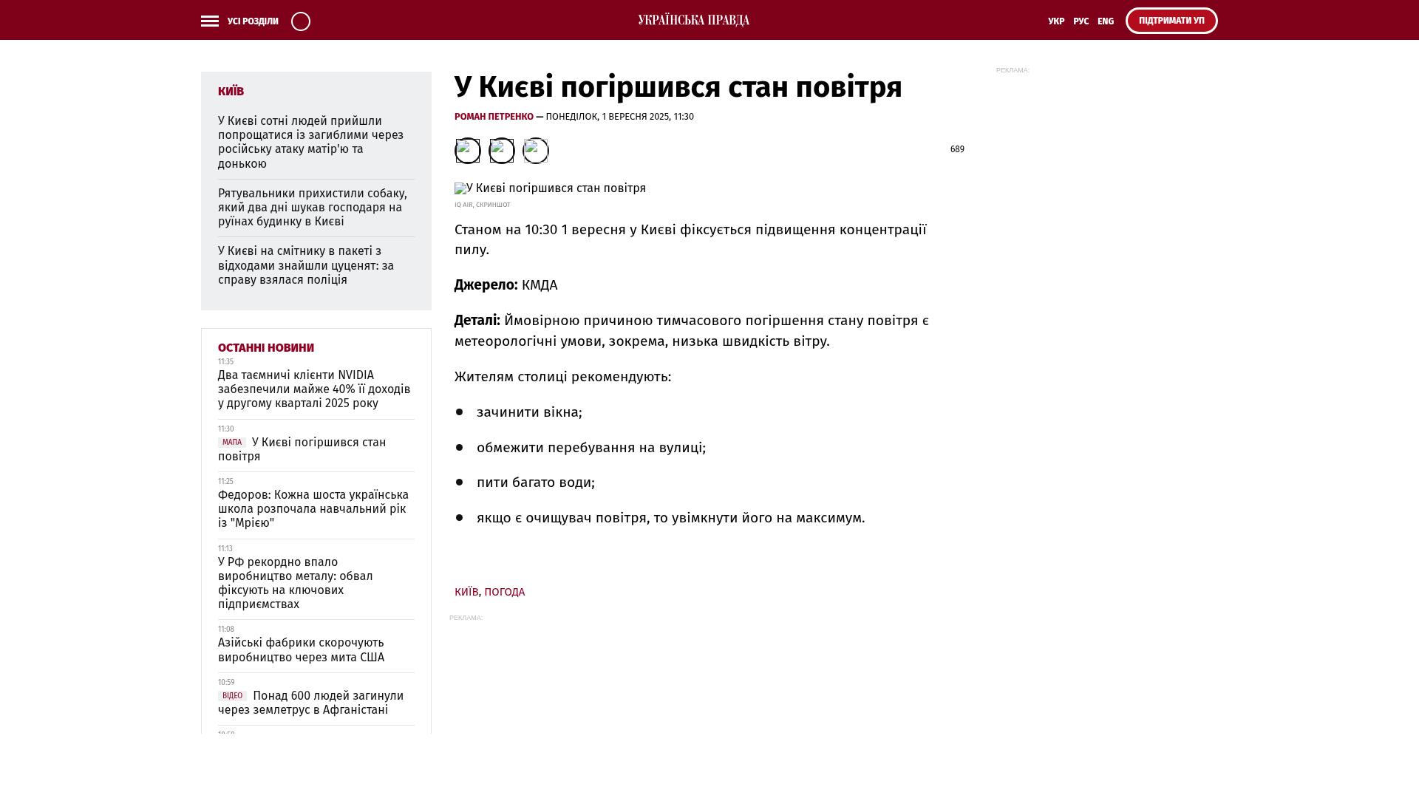Open the КИЇВ section heading in sidebar
Screen dimensions: 1419x798
tap(231, 91)
